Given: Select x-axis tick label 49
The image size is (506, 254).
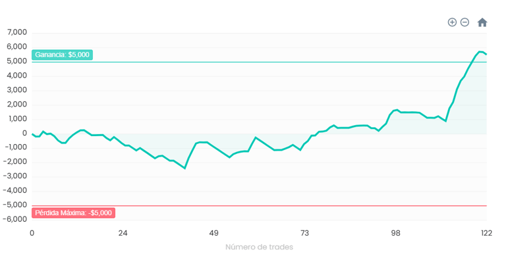Looking at the screenshot, I should 214,234.
